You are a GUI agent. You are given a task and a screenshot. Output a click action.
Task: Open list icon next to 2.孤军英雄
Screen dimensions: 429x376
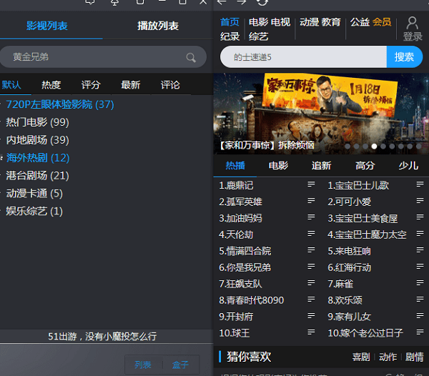tap(311, 201)
